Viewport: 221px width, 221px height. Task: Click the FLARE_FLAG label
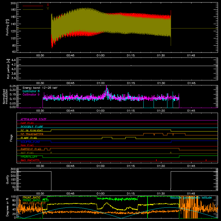pyautogui.click(x=29, y=138)
